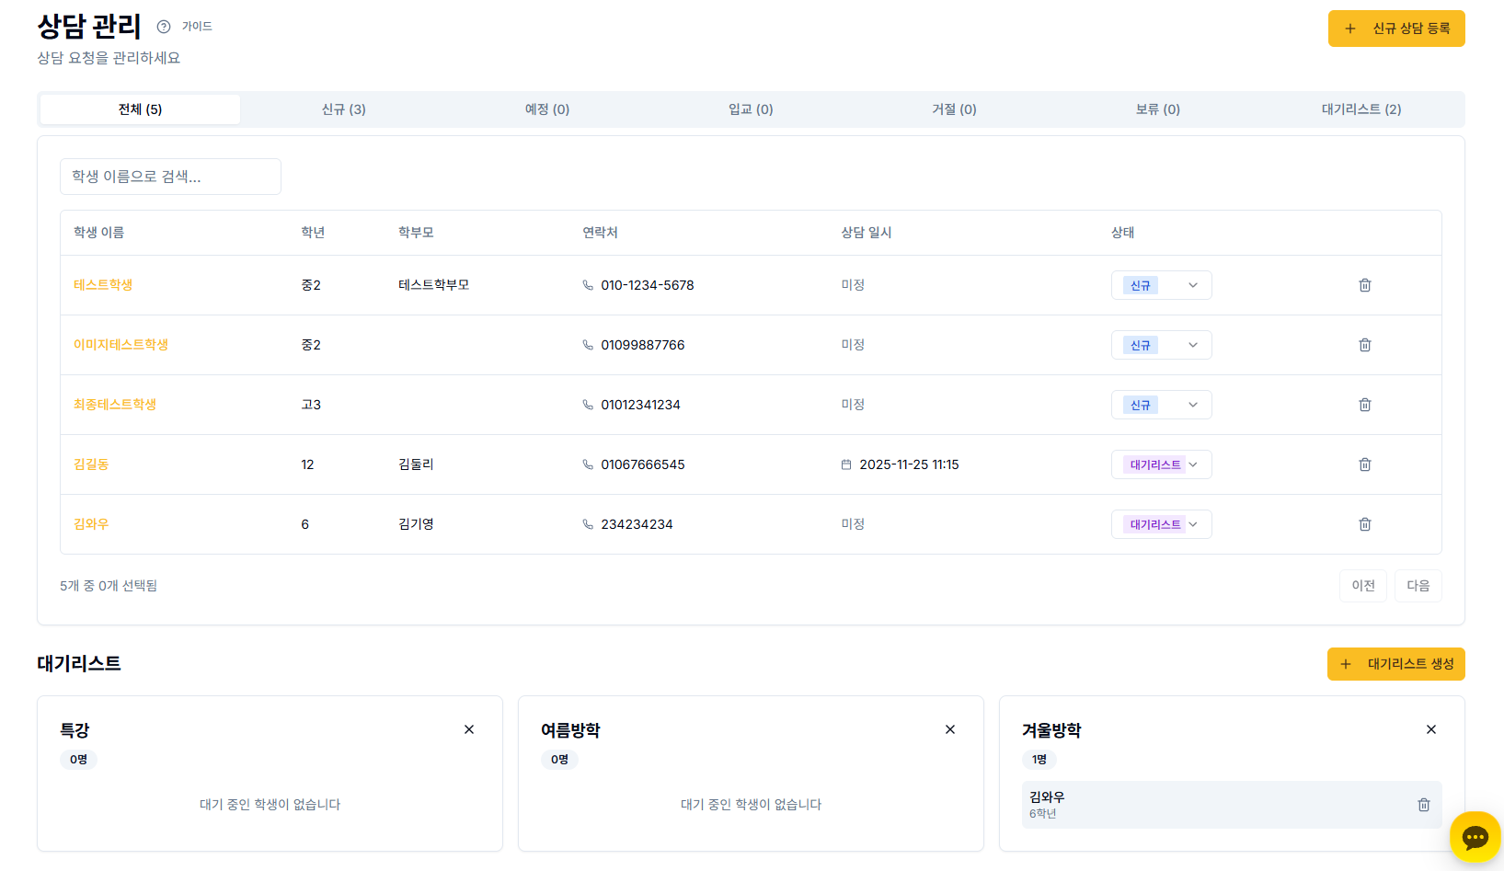Switch to the 신규 (3) tab
This screenshot has width=1504, height=871.
click(x=343, y=109)
